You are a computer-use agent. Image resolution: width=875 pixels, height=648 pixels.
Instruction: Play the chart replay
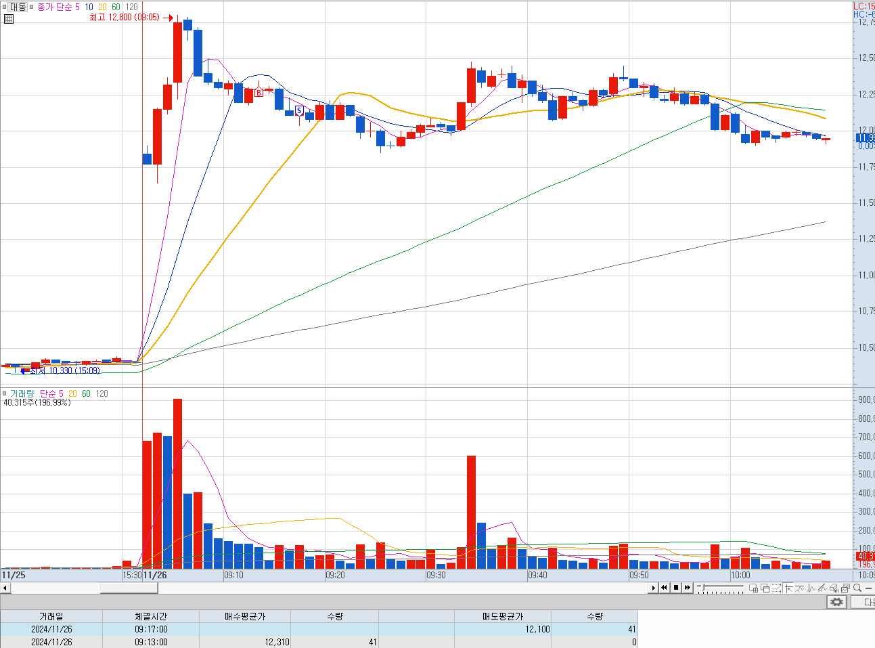pos(653,588)
